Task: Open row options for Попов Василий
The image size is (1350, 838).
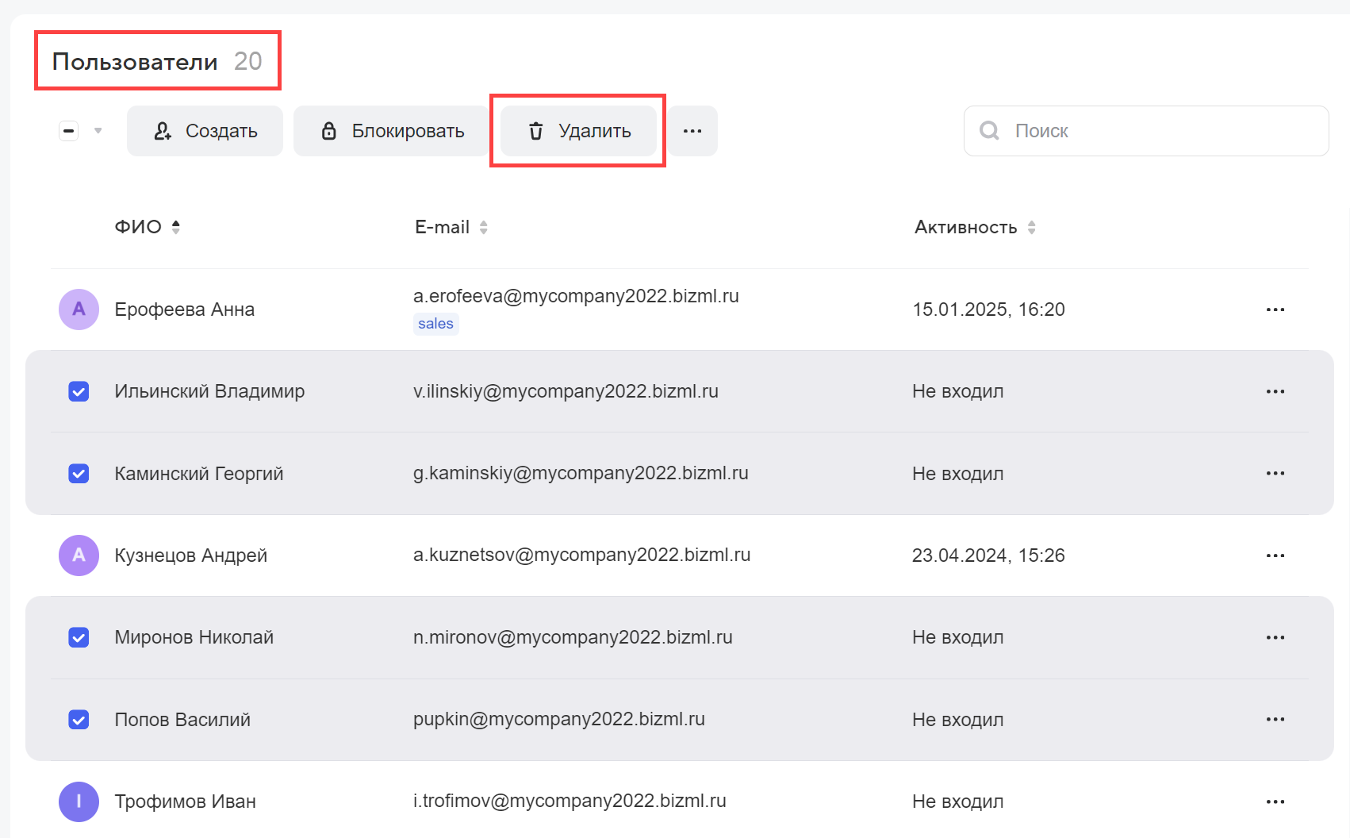Action: pos(1275,720)
